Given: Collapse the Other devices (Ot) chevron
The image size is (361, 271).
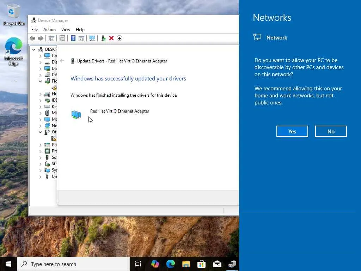Looking at the screenshot, I should pyautogui.click(x=40, y=132).
